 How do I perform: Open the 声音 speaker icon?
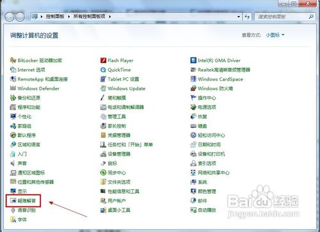click(x=13, y=163)
